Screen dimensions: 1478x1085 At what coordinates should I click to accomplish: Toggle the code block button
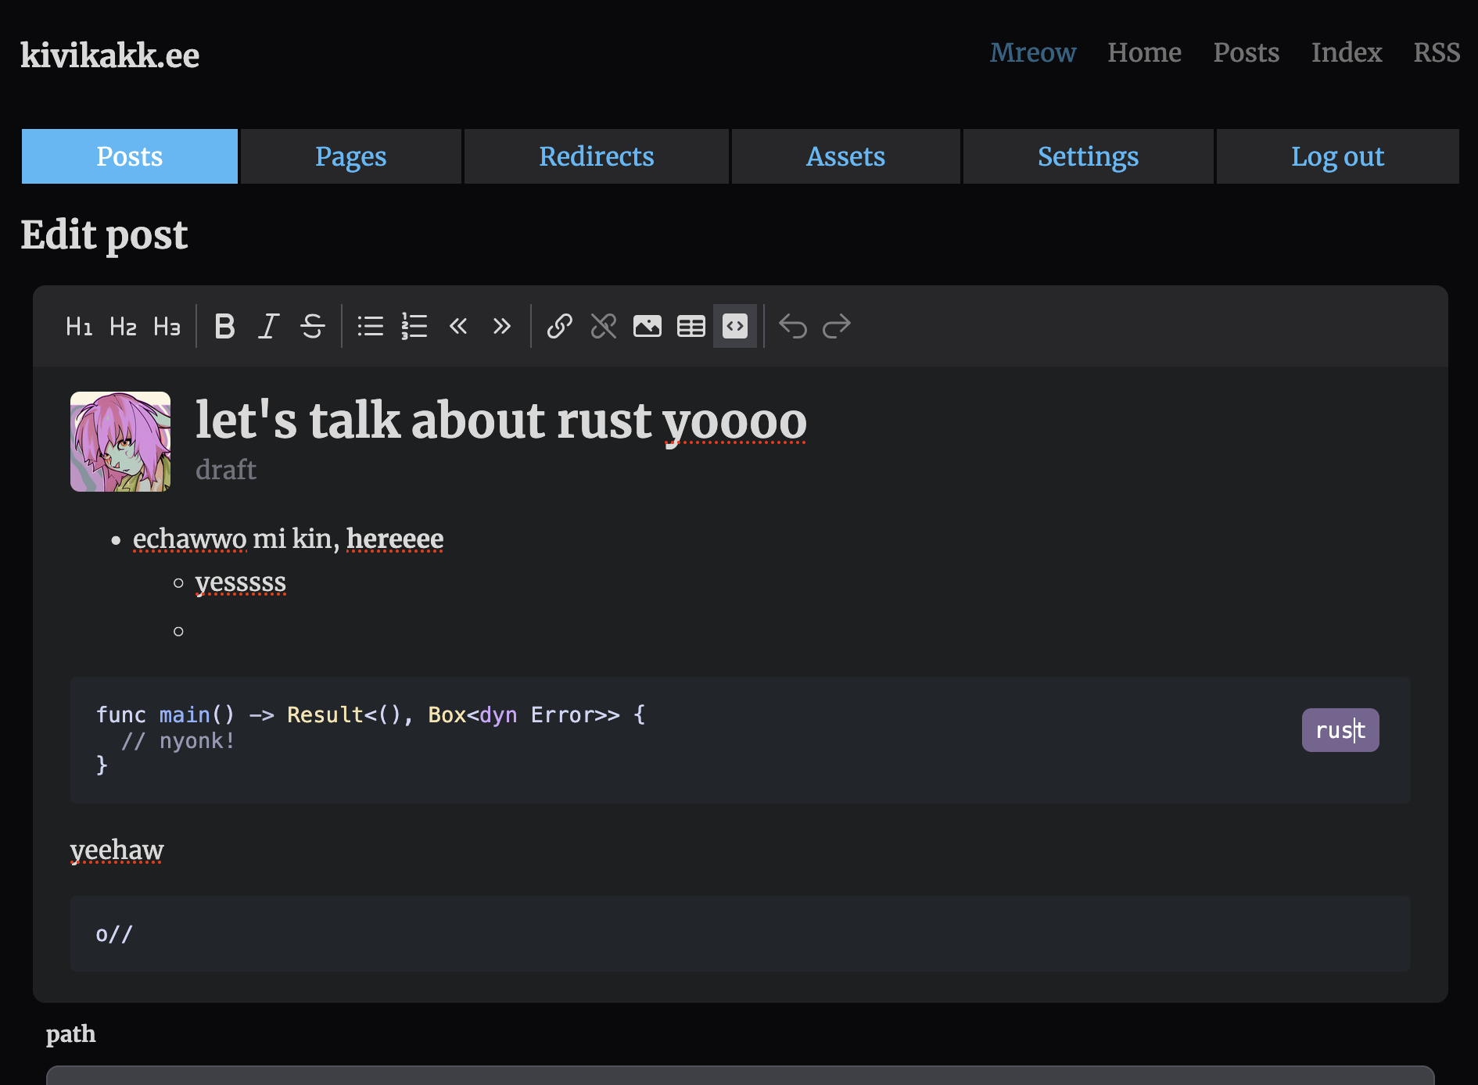[734, 326]
